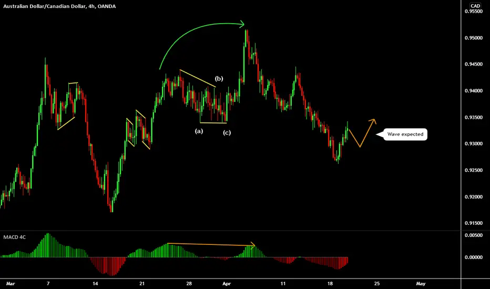Select the 'Wave expected' callout annotation

coord(405,135)
